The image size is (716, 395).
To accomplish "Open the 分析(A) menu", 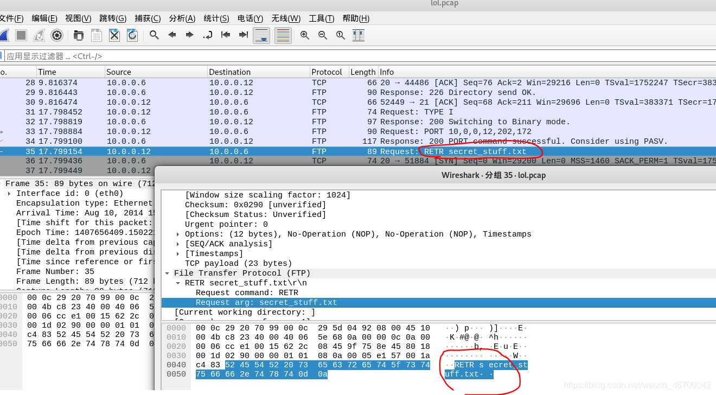I will (x=182, y=18).
